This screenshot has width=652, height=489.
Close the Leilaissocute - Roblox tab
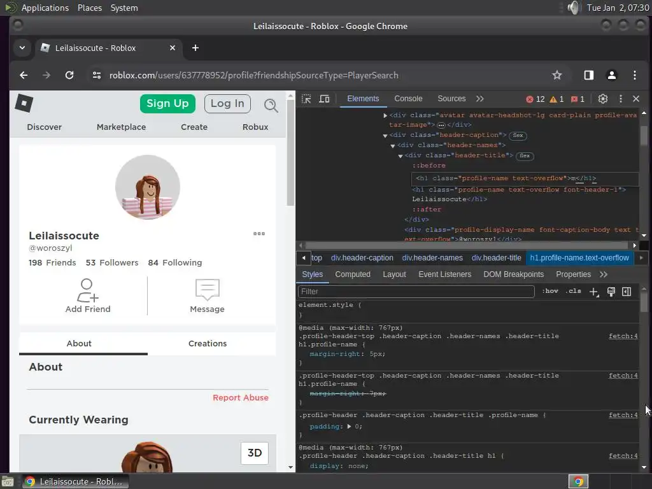pyautogui.click(x=173, y=48)
